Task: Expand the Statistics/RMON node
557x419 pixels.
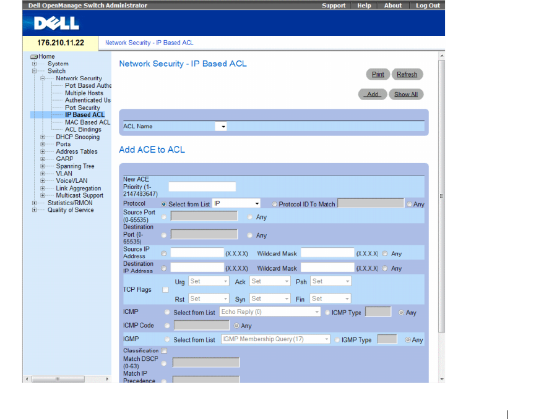Action: [x=34, y=203]
